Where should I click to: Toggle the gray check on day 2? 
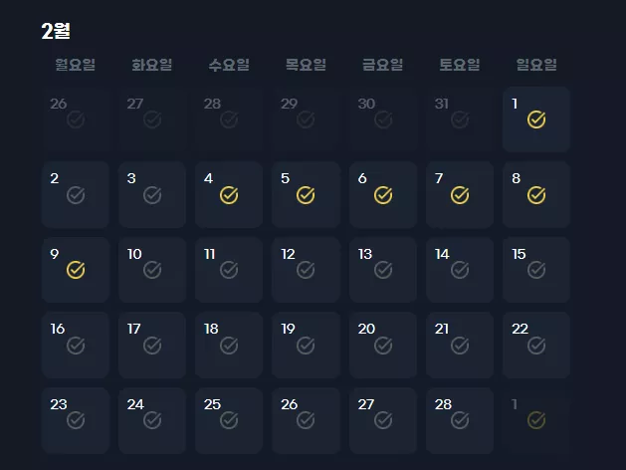[76, 195]
